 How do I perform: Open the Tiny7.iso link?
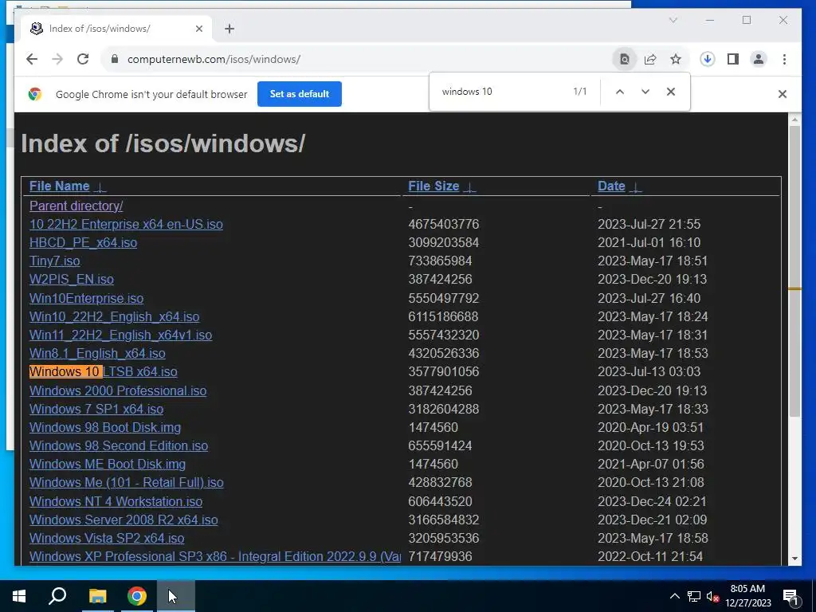tap(55, 261)
